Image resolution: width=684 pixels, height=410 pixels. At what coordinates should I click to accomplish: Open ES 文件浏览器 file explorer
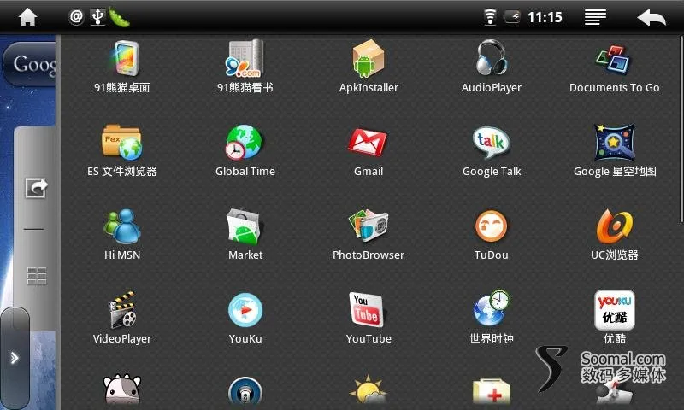pyautogui.click(x=122, y=150)
